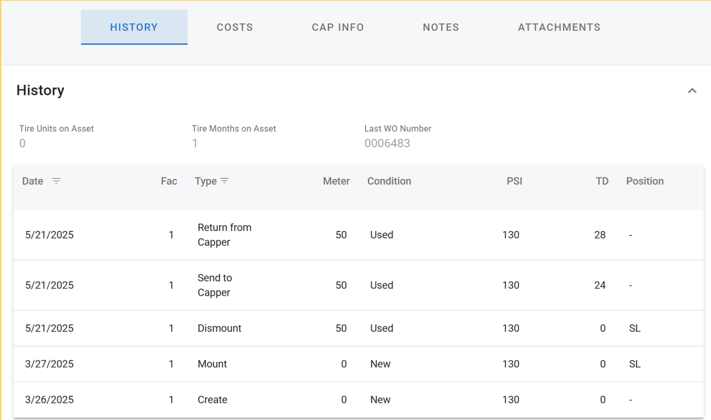711x420 pixels.
Task: Go to the Notes tab
Action: point(441,27)
